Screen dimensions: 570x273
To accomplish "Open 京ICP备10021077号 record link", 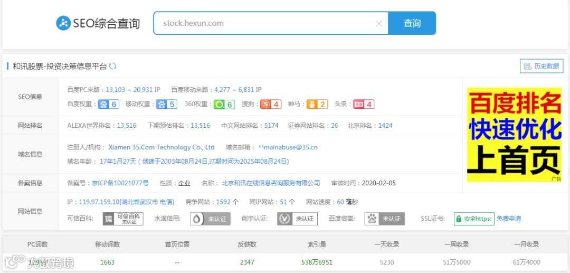I will 120,183.
